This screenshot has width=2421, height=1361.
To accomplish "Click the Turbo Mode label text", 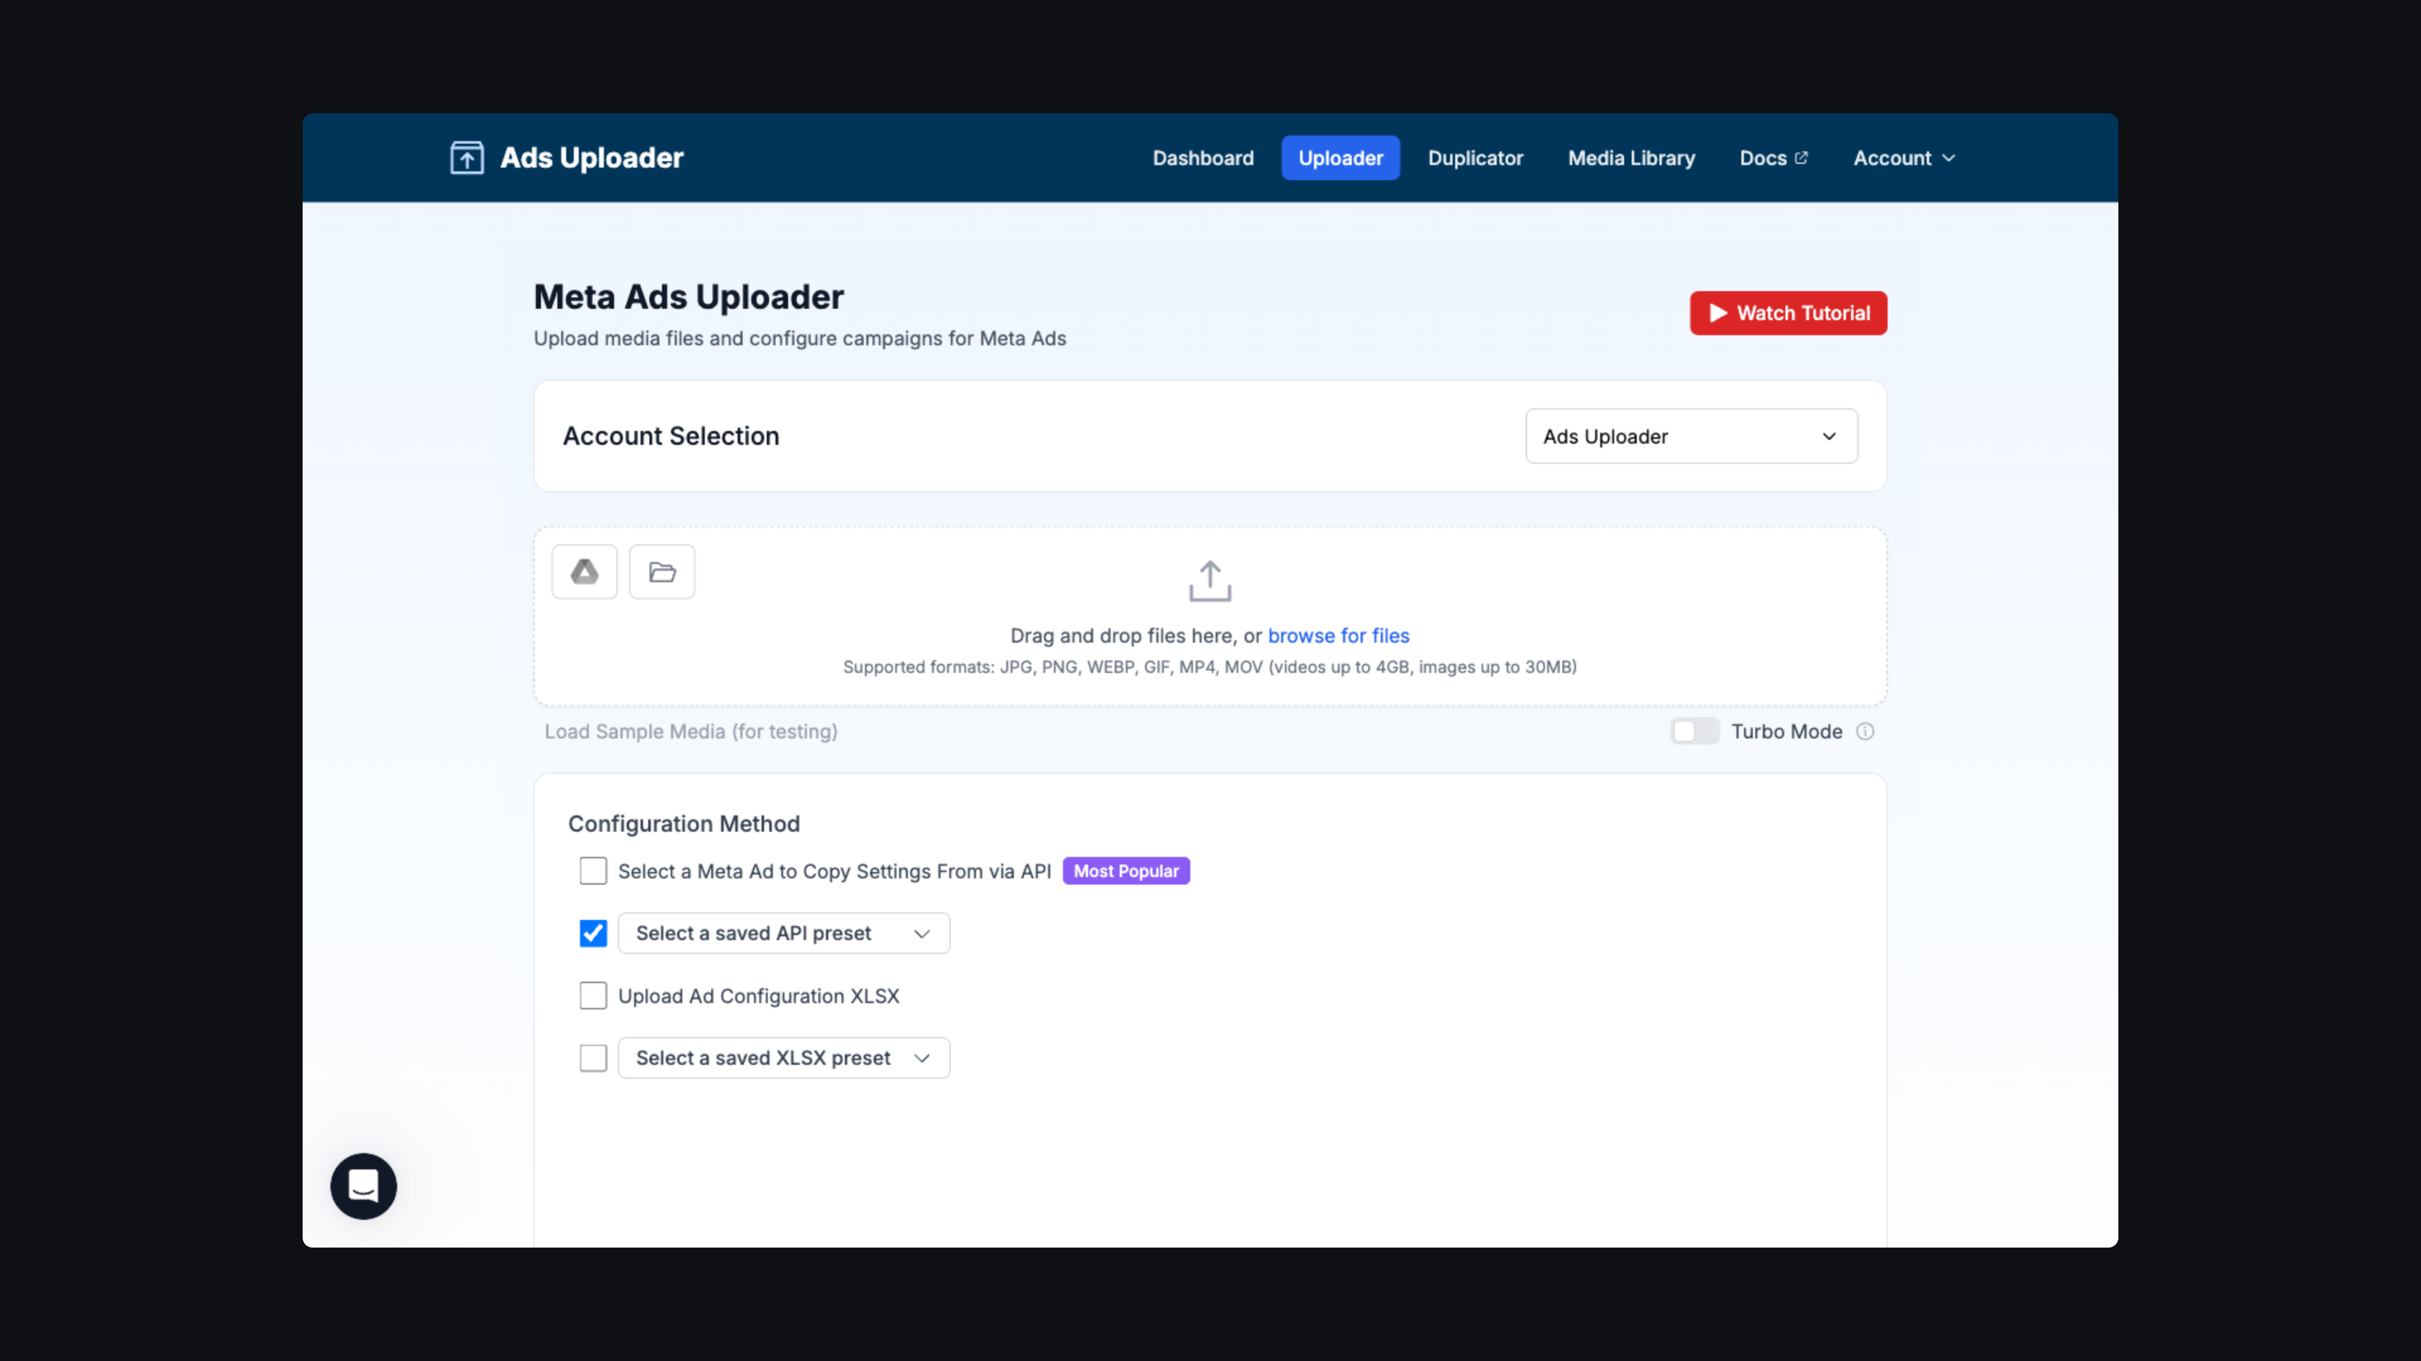I will pos(1787,732).
